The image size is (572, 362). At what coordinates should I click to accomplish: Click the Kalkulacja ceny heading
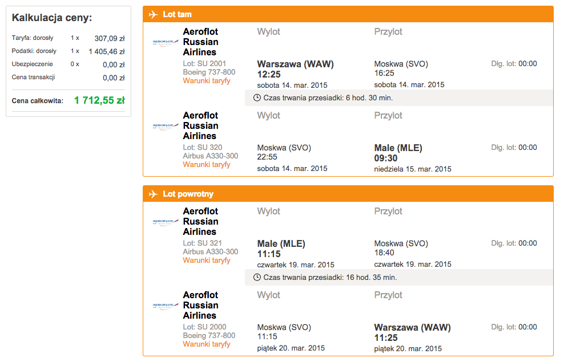pyautogui.click(x=52, y=18)
